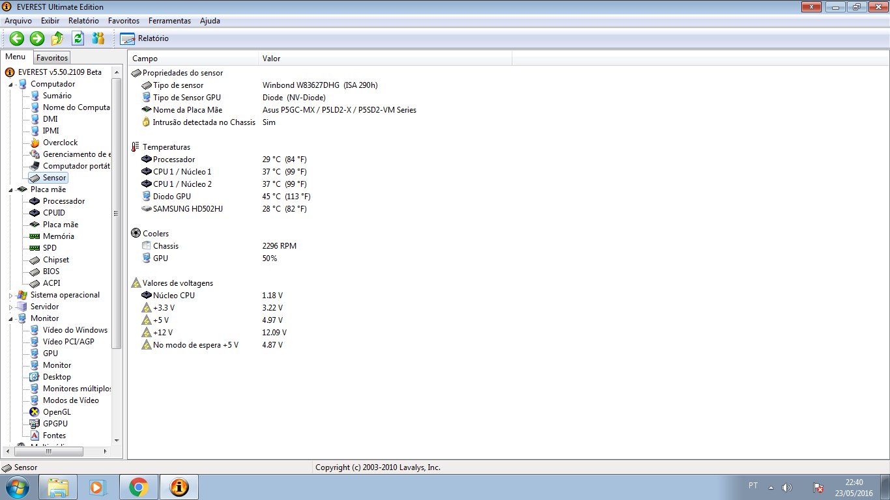
Task: Click the Valor column header
Action: tap(385, 59)
